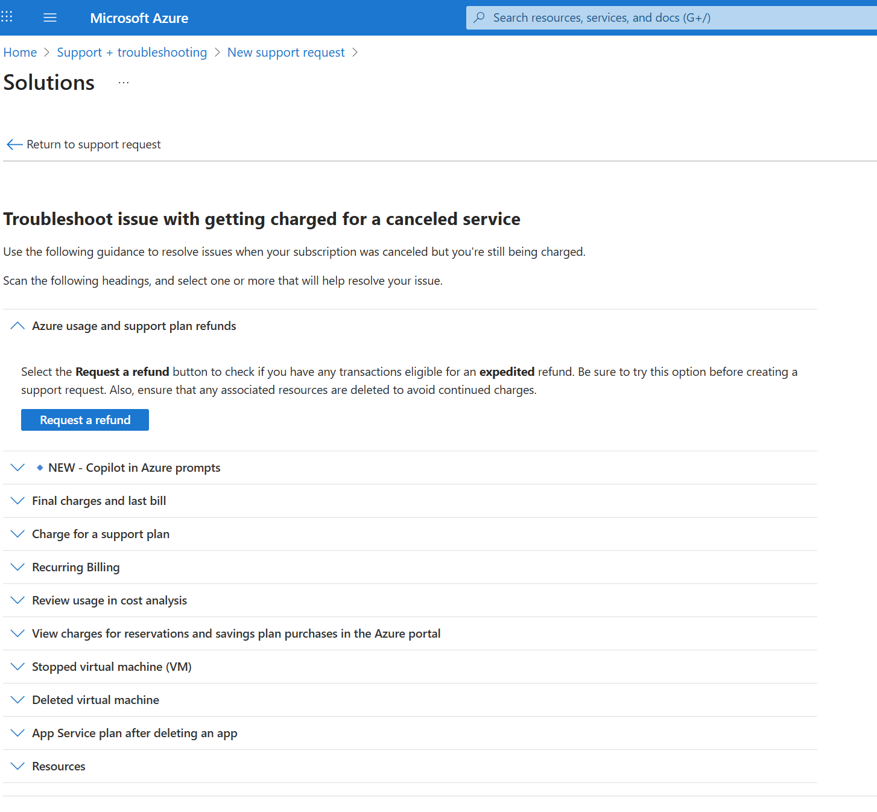Click the 'Scan the following headings' sentence
Screen dimensions: 877x812
(x=223, y=281)
